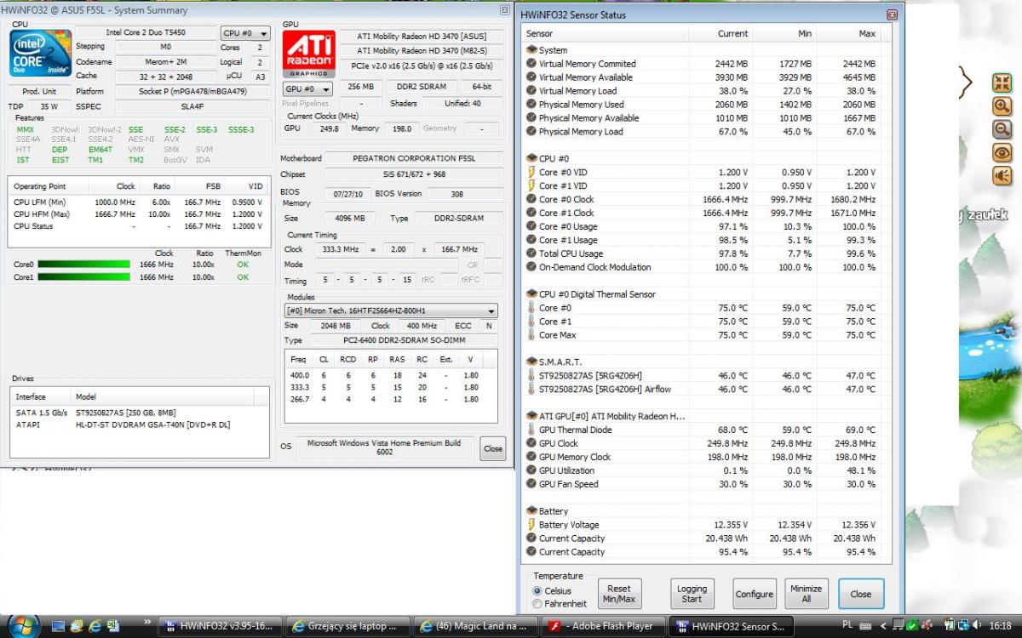Click the Reset Min/Max button
Viewport: 1022px width, 638px height.
coord(619,594)
